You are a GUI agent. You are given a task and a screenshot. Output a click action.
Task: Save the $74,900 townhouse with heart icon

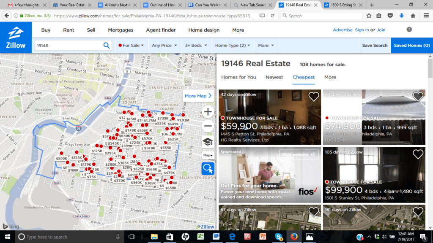click(418, 97)
